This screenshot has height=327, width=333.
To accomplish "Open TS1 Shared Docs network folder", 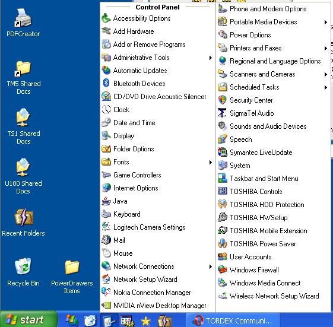I will [23, 126].
